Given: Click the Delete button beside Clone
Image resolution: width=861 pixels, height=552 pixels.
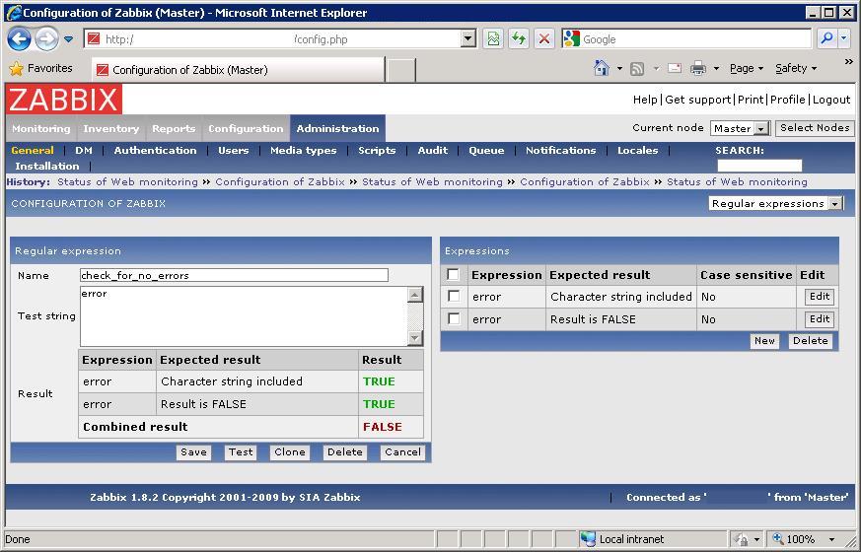Looking at the screenshot, I should [x=345, y=452].
